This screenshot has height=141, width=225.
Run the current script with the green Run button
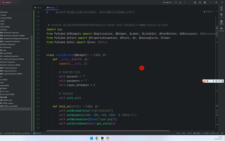[176, 3]
